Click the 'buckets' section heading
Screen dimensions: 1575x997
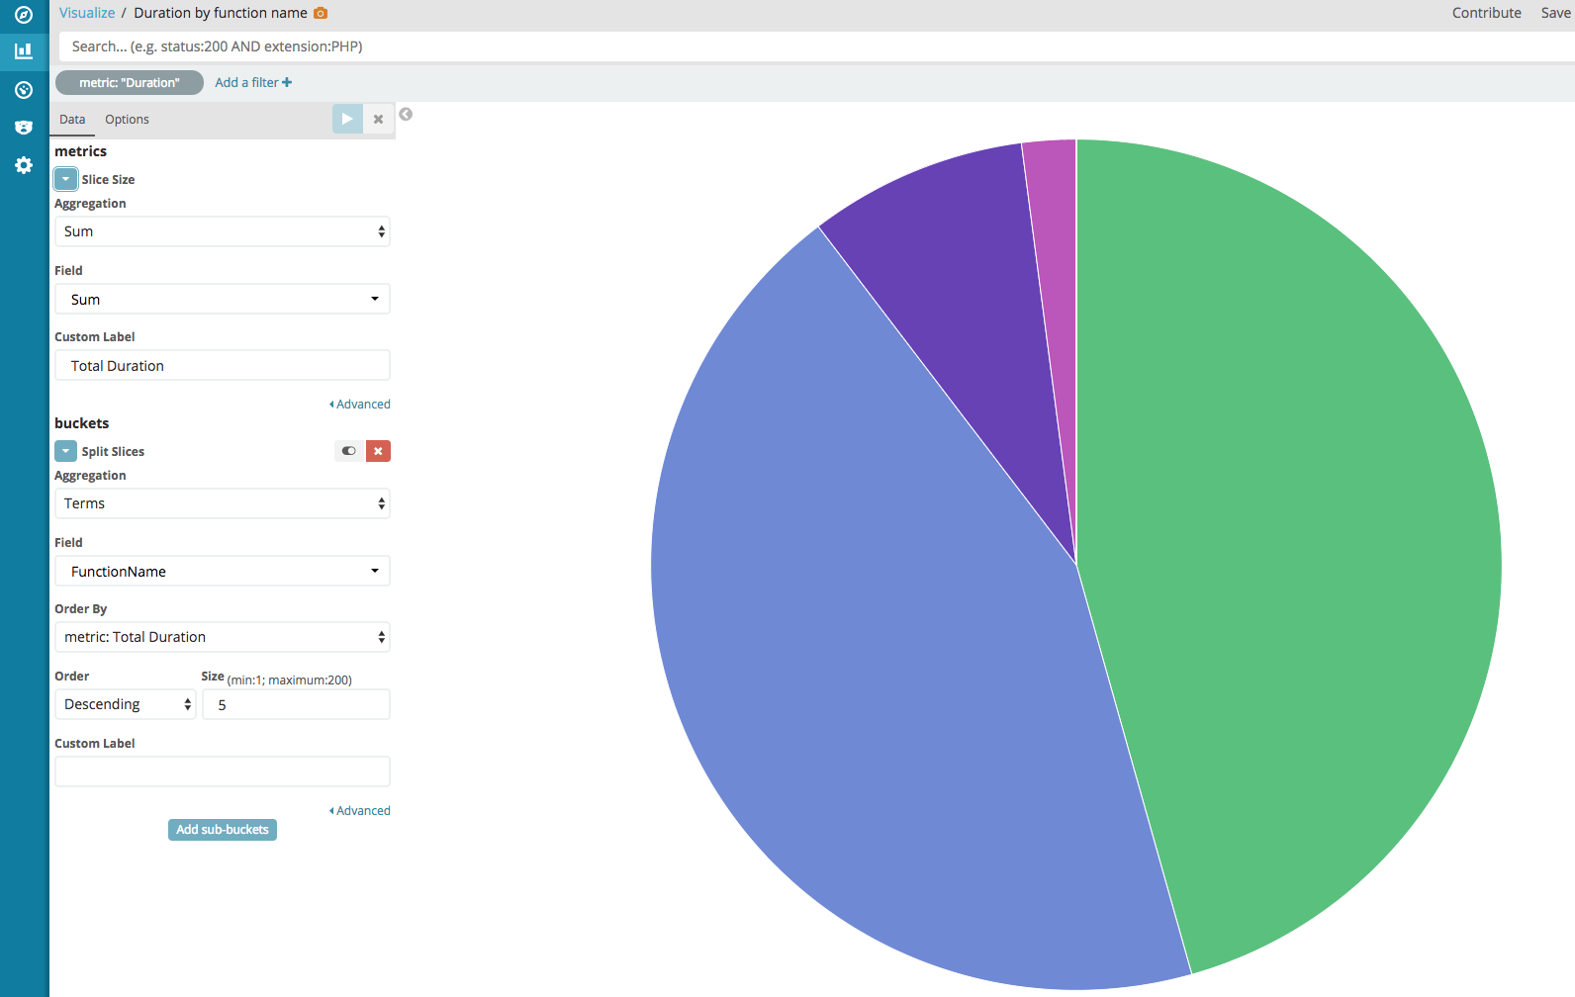coord(82,423)
